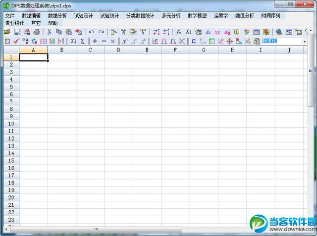The height and width of the screenshot is (236, 317).
Task: Open the 试验设计 menu
Action: 83,16
